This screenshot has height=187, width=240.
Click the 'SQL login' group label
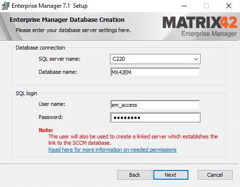coord(26,93)
